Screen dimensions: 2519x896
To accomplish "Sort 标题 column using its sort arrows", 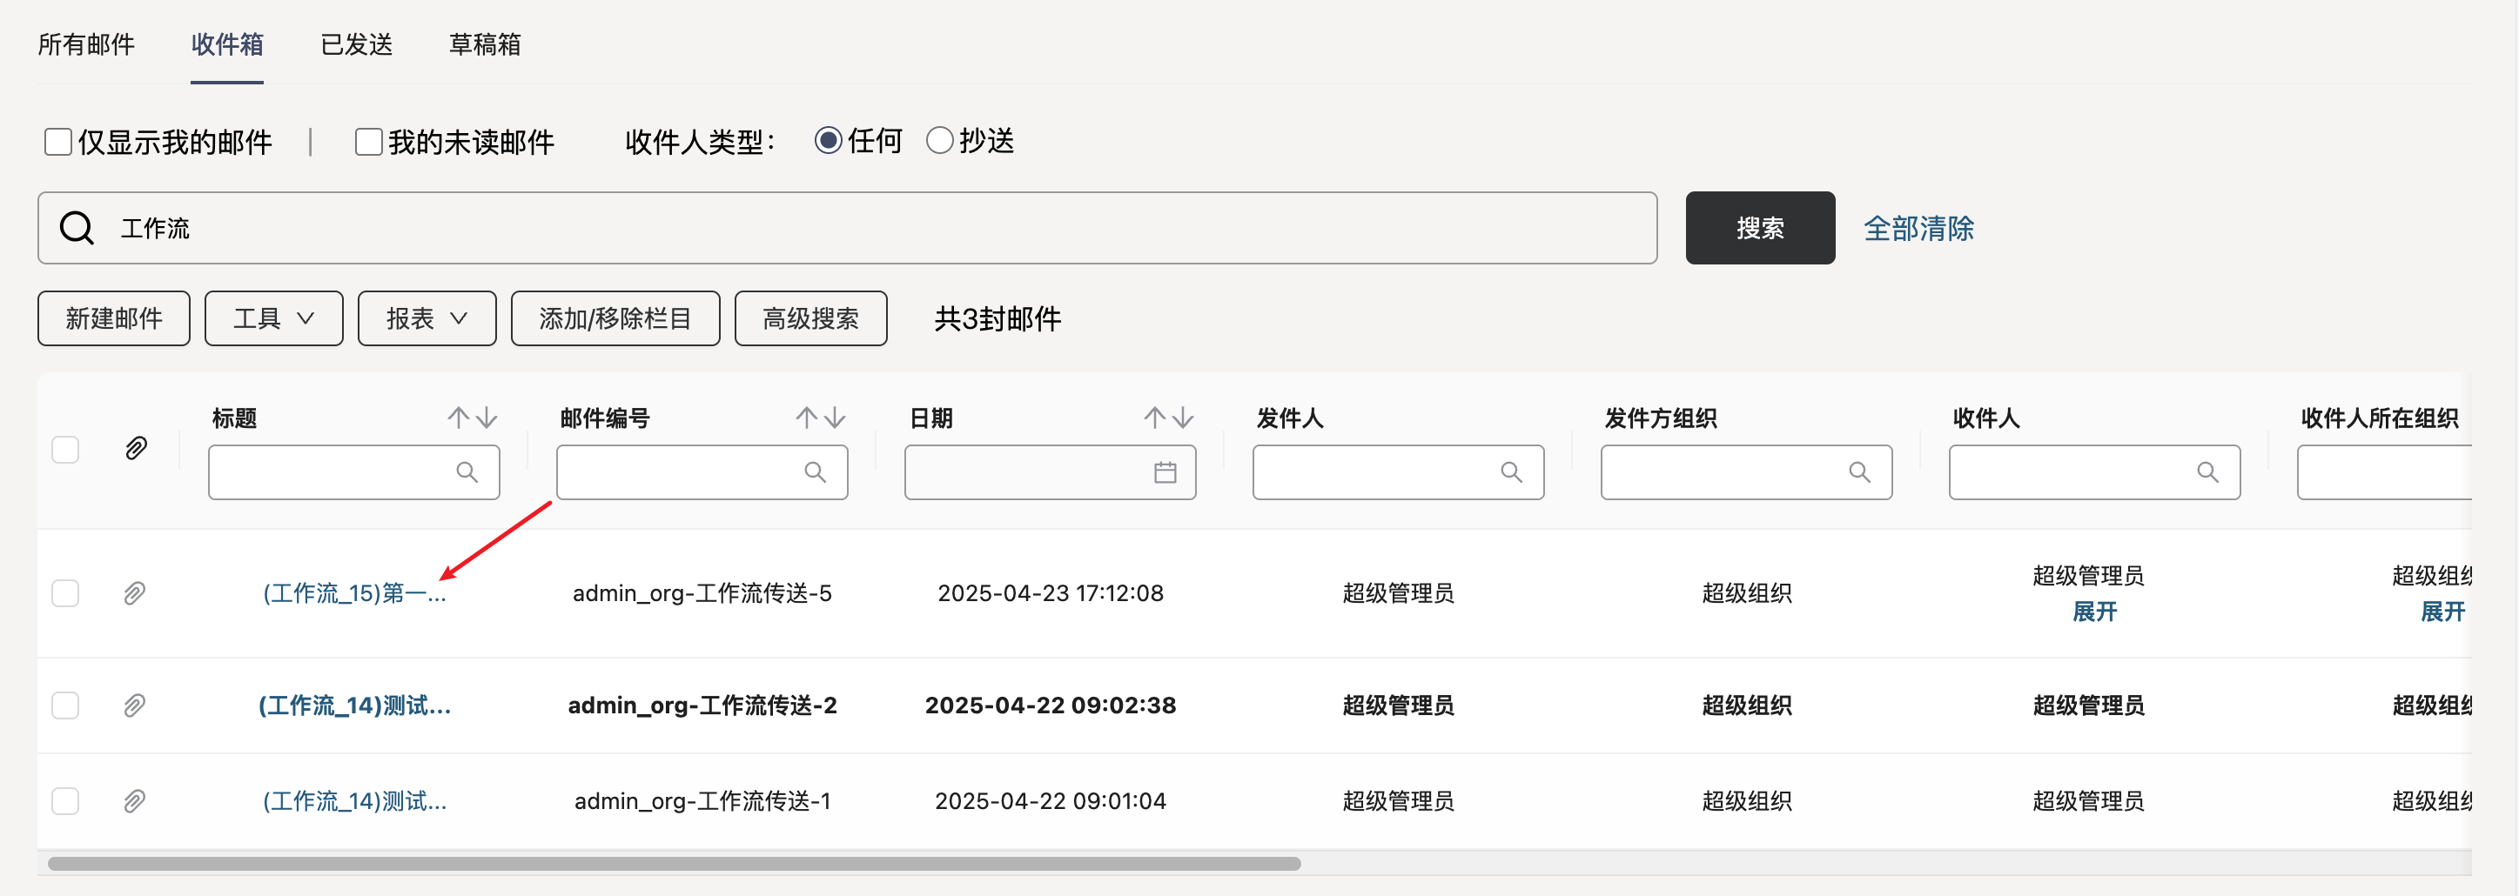I will coord(473,418).
